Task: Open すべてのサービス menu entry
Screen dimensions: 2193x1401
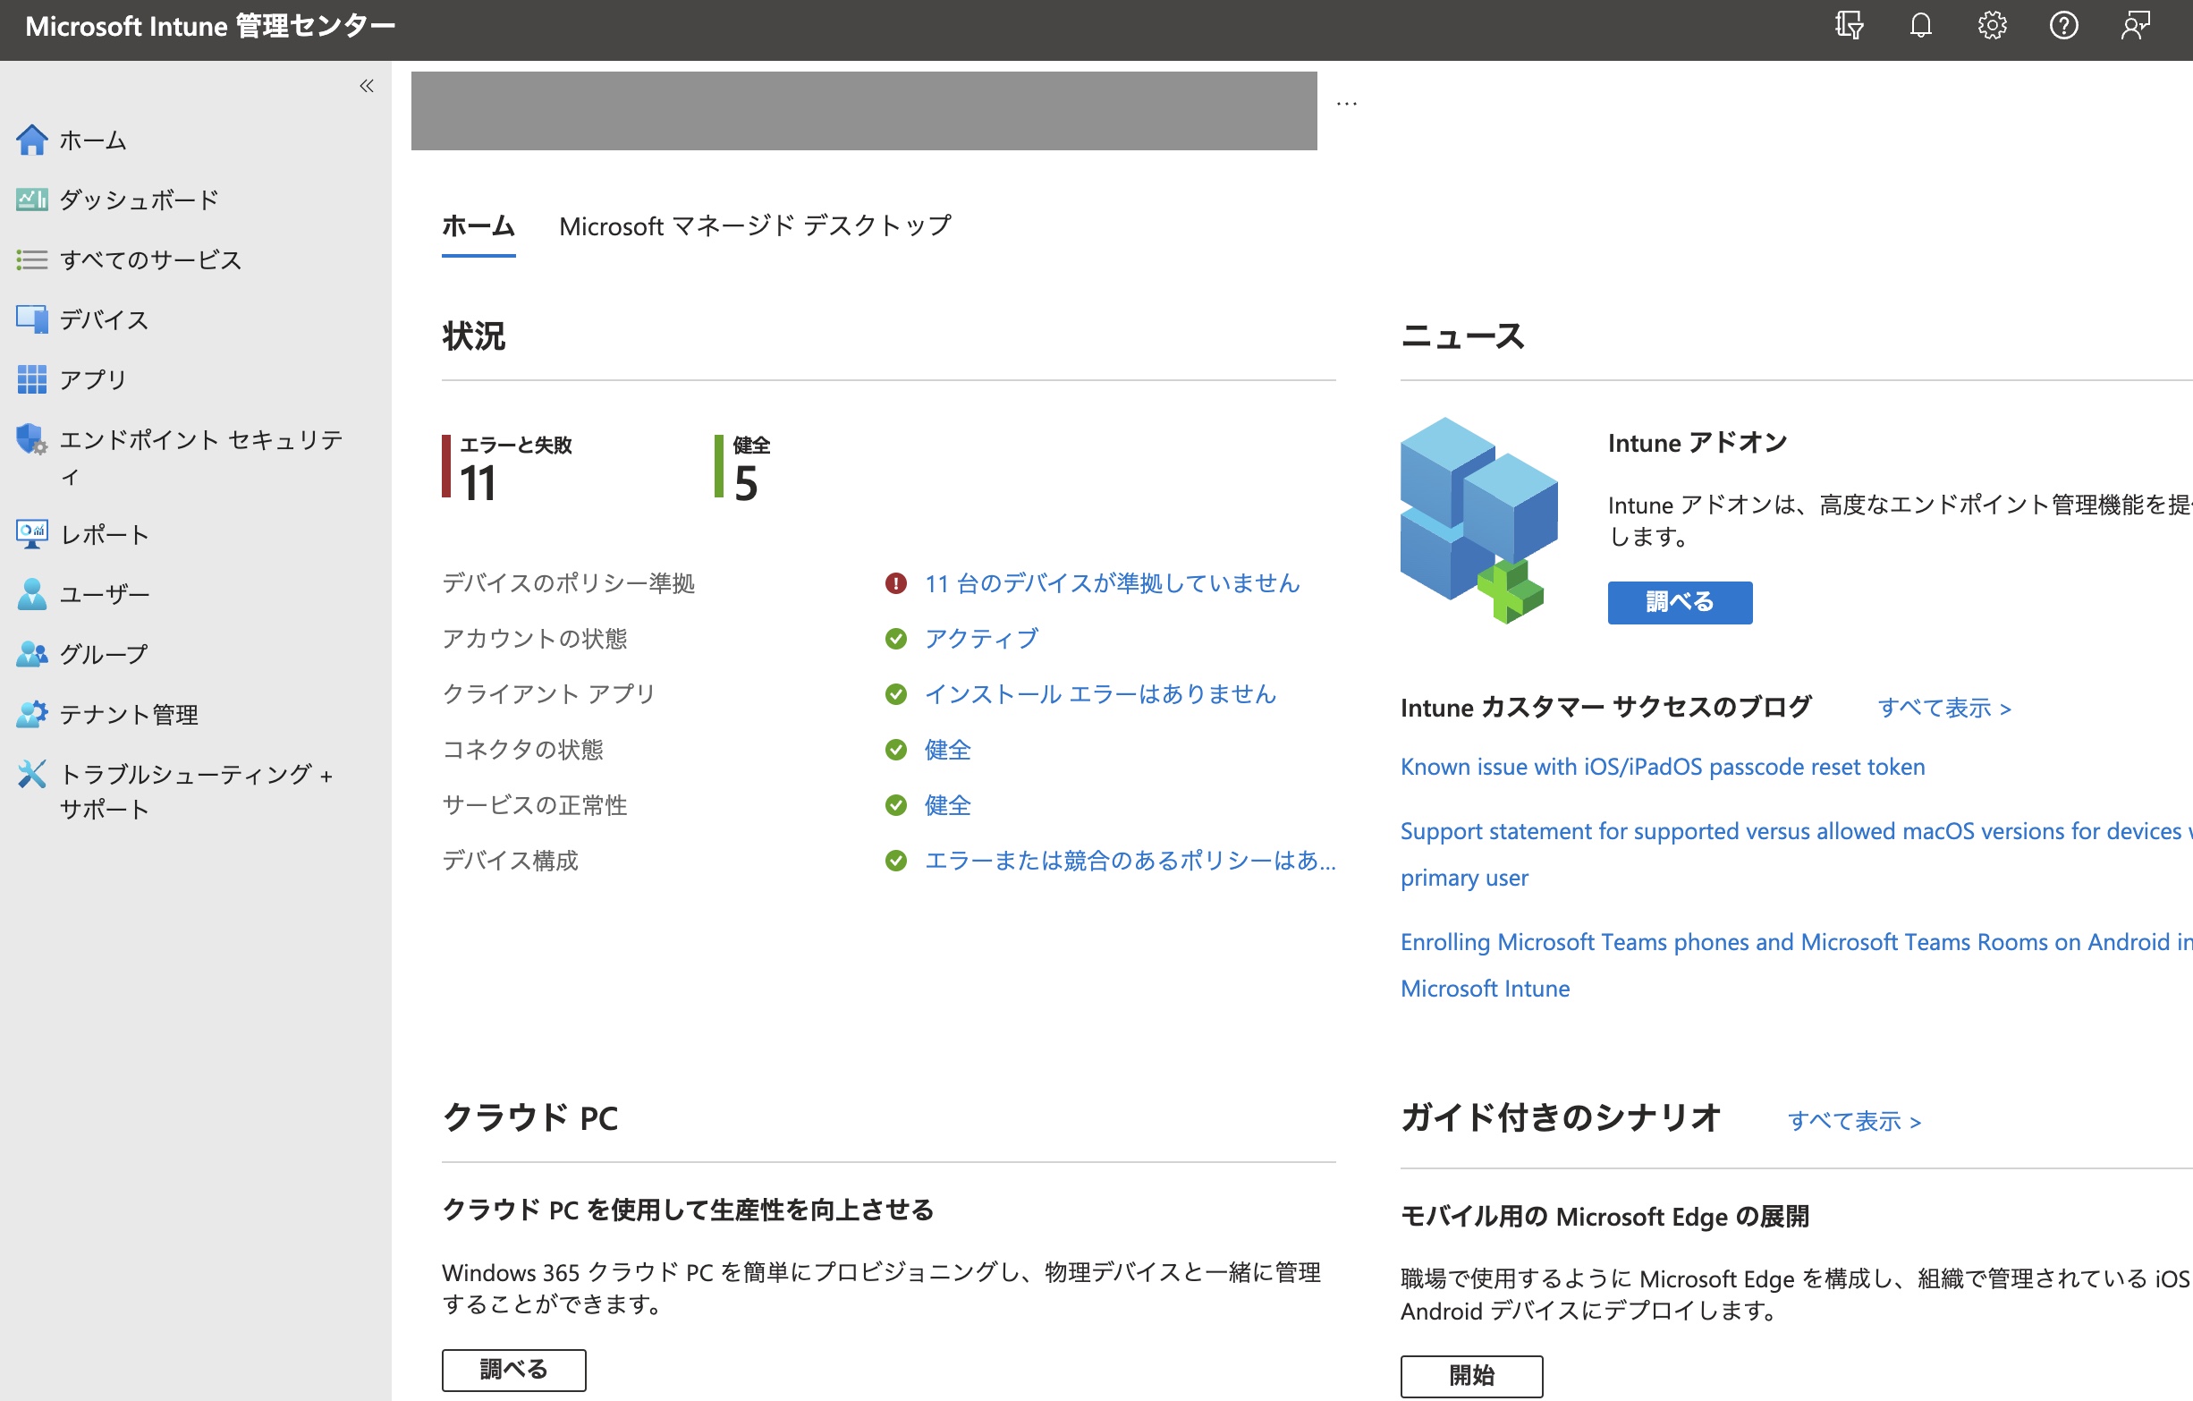Action: pos(150,259)
